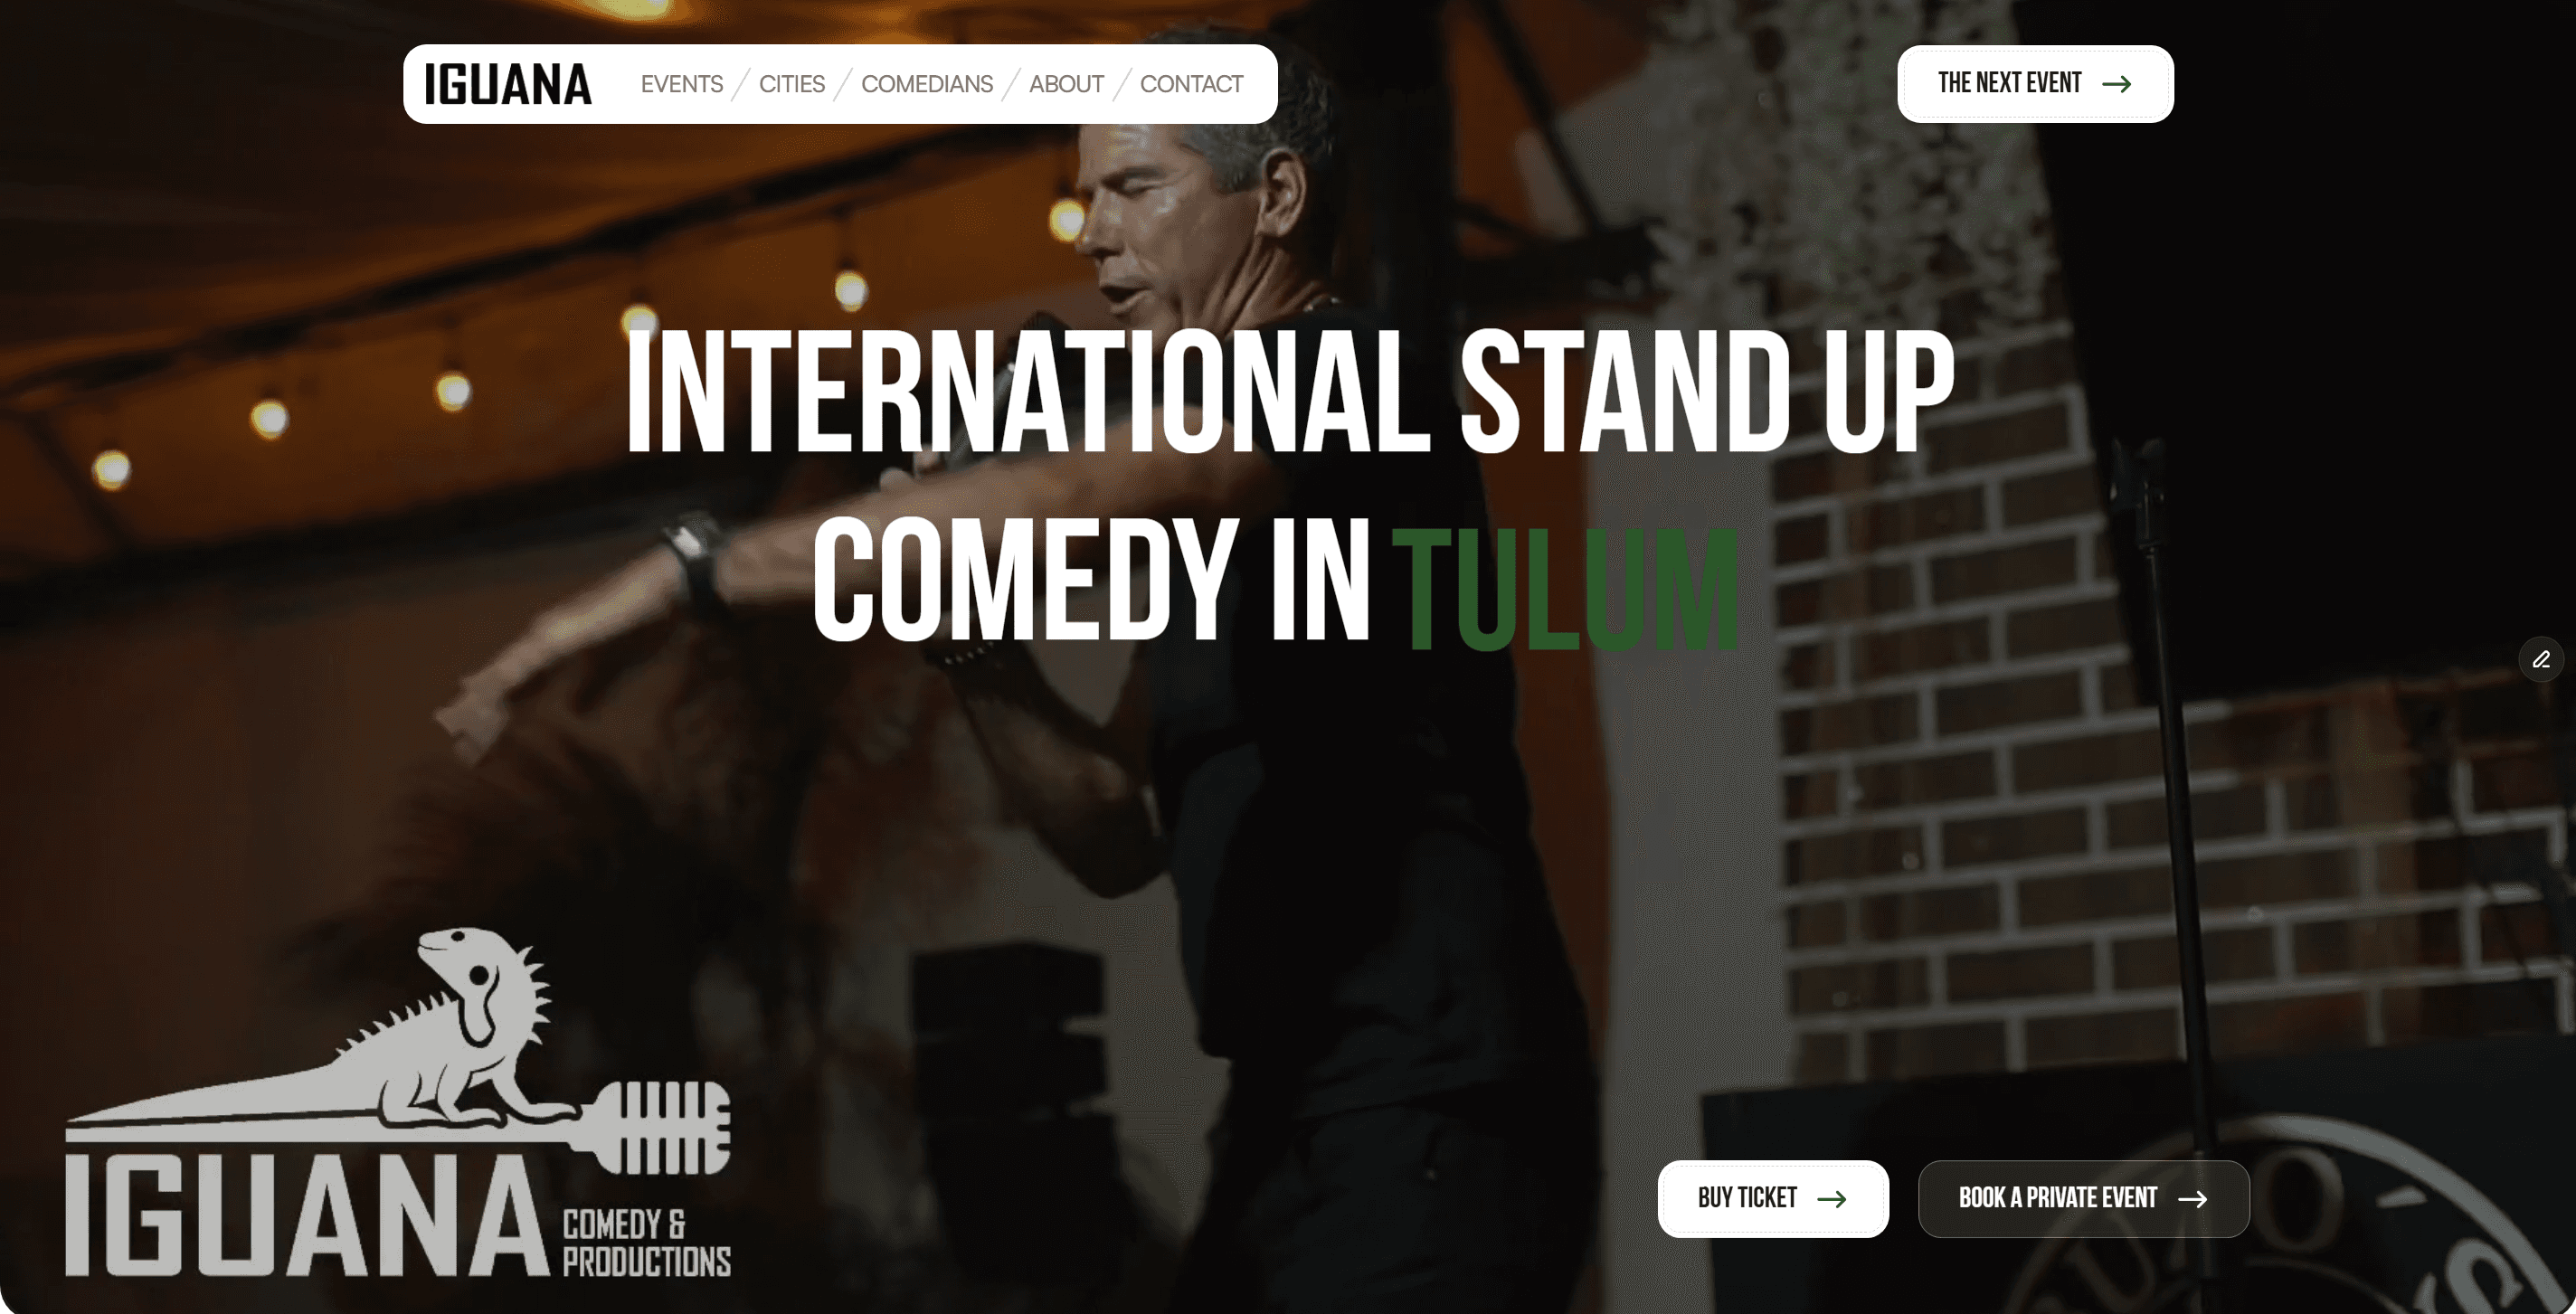Click the large IGUANA wordmark at bottom left

coord(306,1216)
